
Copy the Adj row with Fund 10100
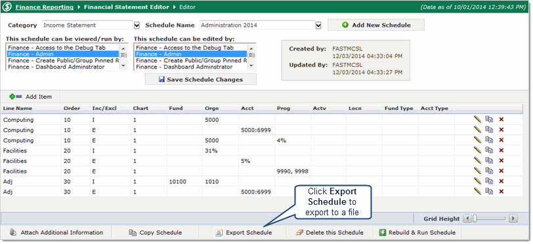(x=489, y=181)
